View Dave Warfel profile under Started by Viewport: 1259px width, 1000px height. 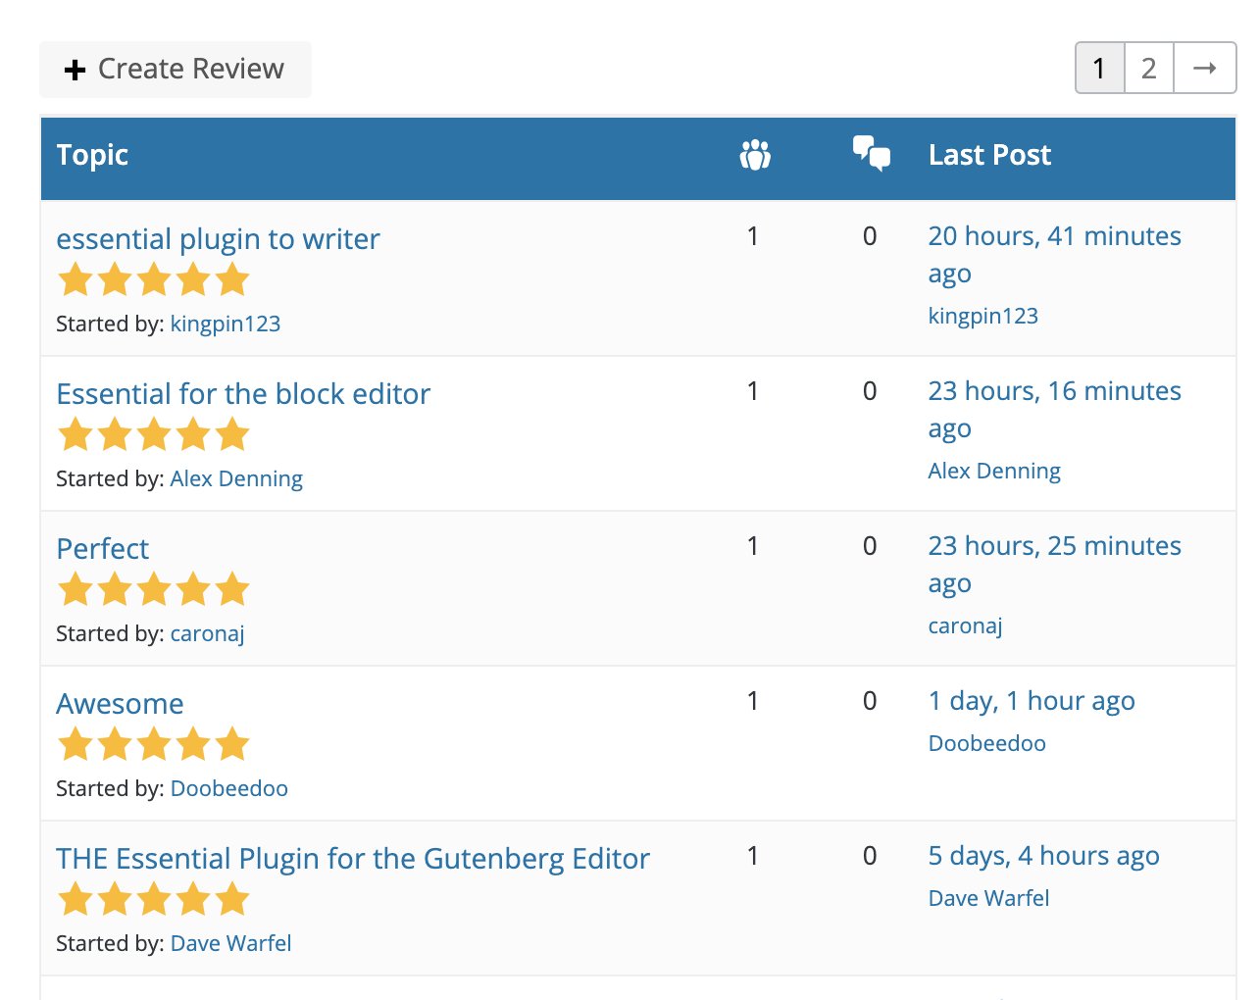pos(231,943)
